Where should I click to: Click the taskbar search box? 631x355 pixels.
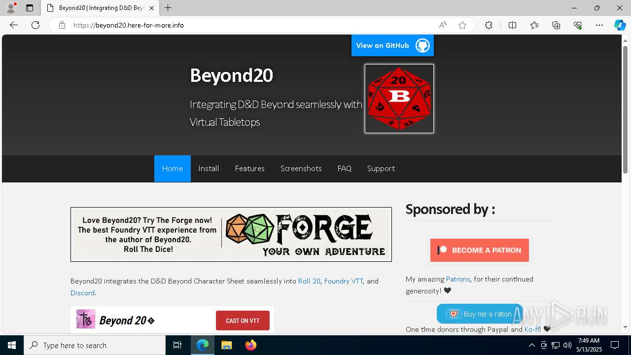coord(95,345)
